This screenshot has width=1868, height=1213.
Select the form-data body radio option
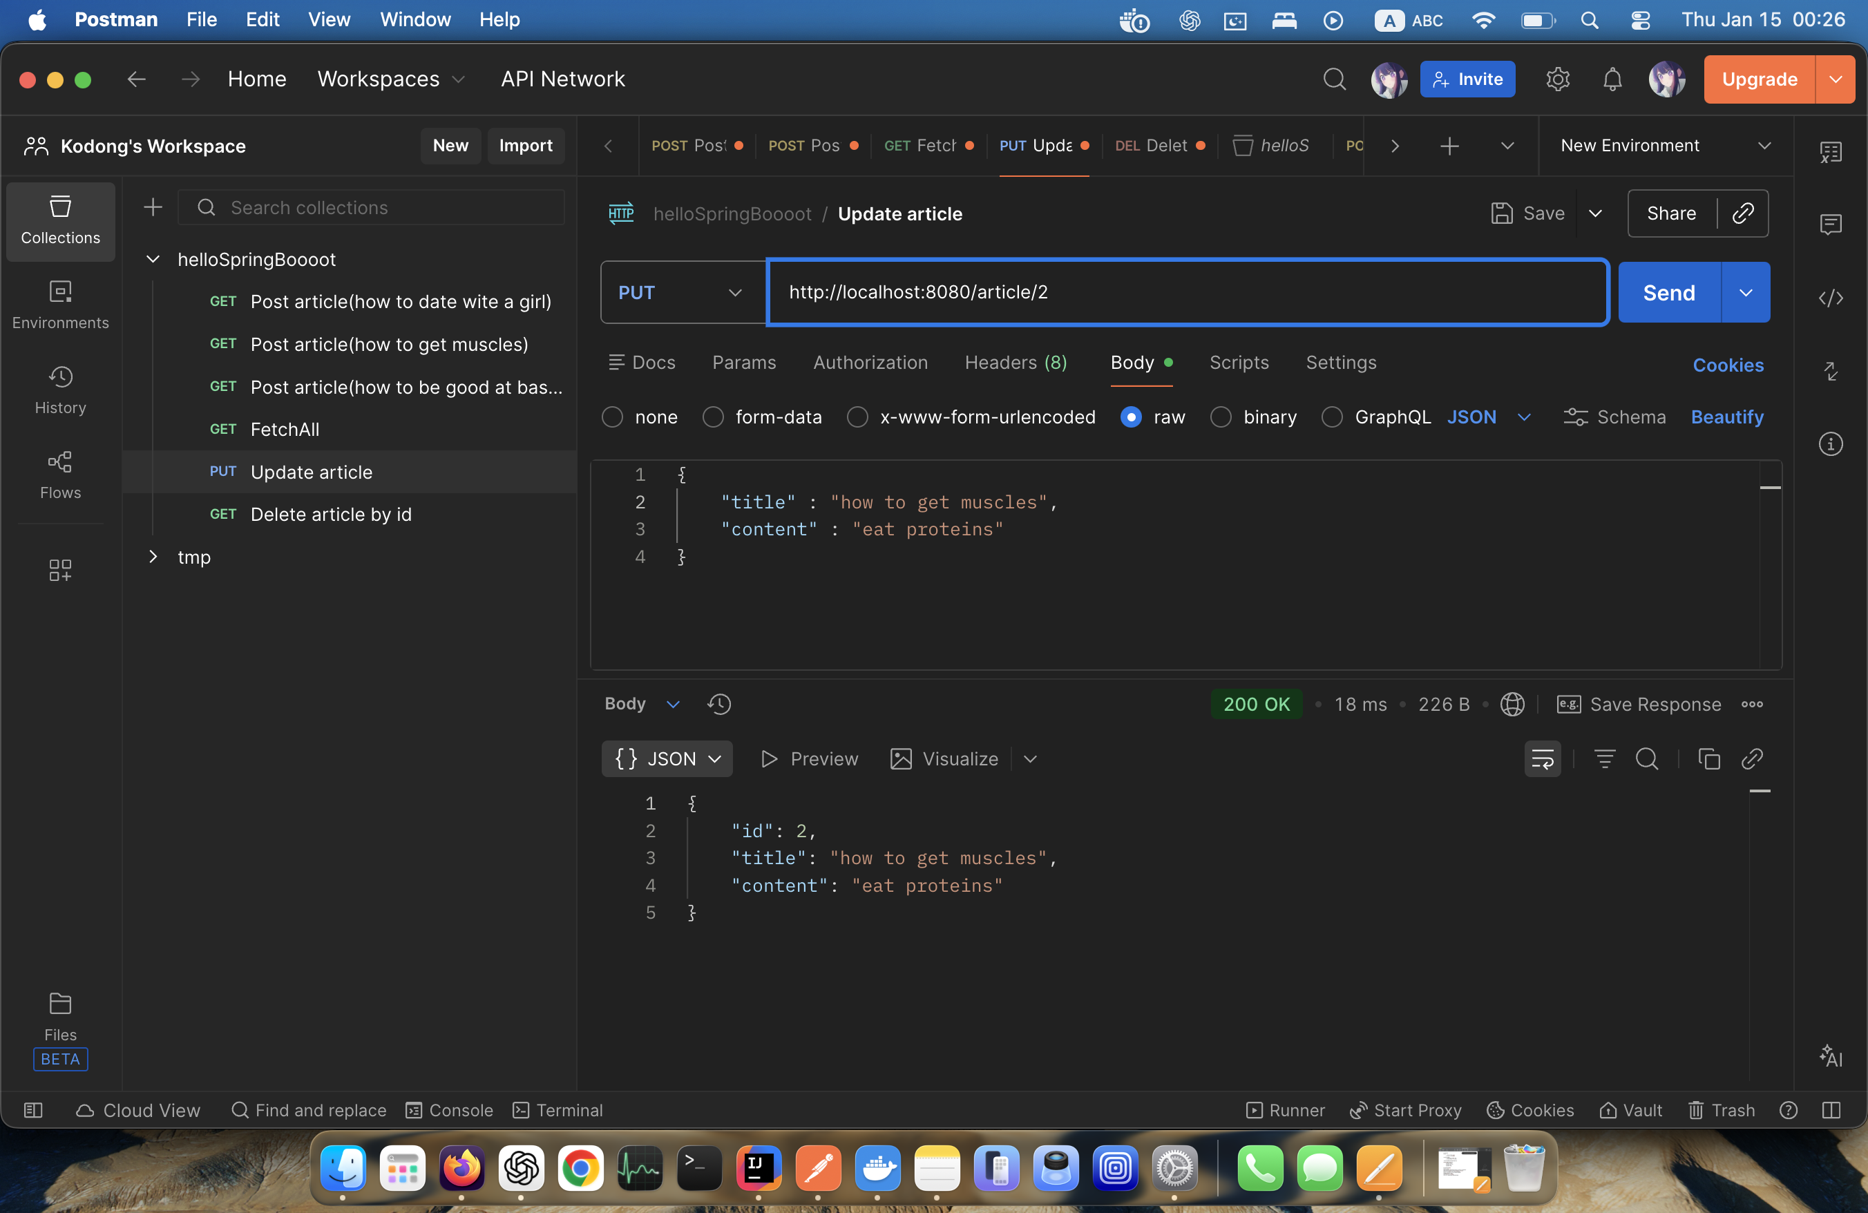tap(713, 417)
